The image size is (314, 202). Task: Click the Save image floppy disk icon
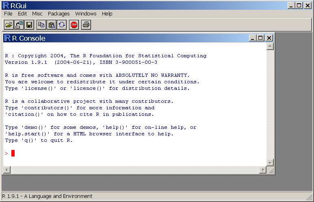click(29, 25)
